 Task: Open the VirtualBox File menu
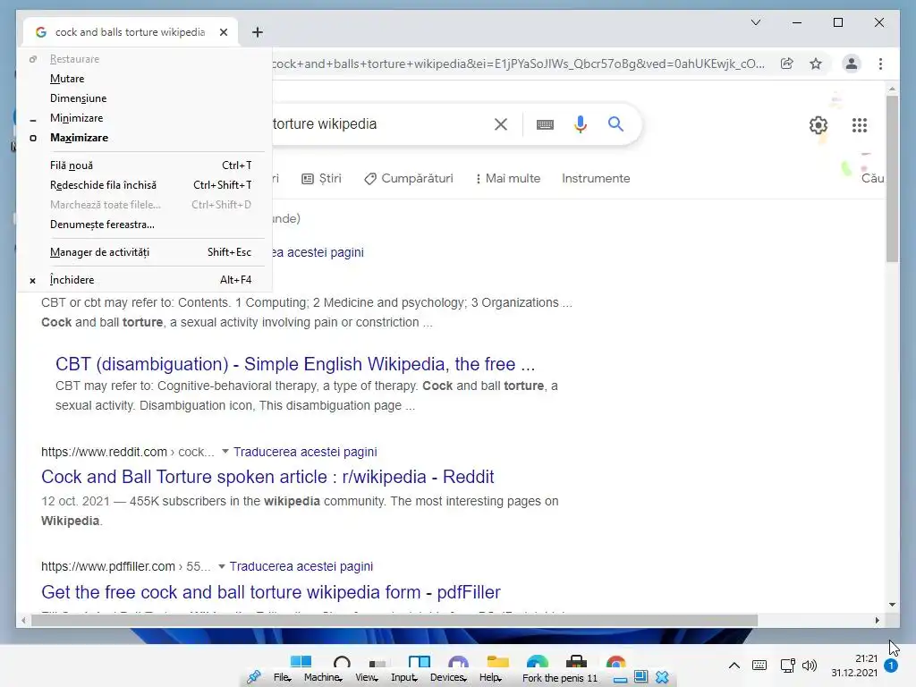[282, 678]
